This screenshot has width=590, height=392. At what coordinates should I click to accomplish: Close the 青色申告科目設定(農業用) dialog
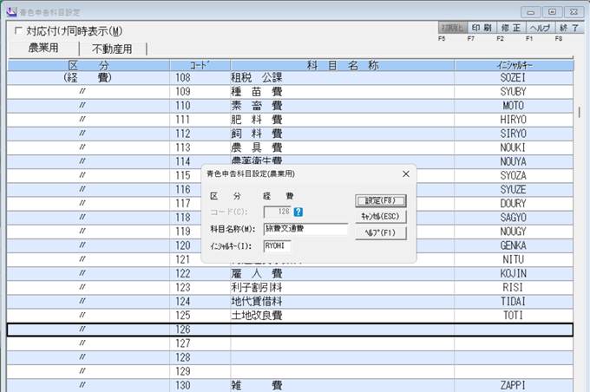point(406,173)
